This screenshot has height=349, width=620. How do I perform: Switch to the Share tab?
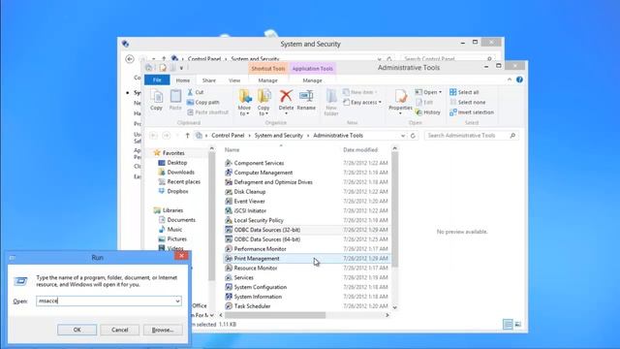pyautogui.click(x=209, y=80)
